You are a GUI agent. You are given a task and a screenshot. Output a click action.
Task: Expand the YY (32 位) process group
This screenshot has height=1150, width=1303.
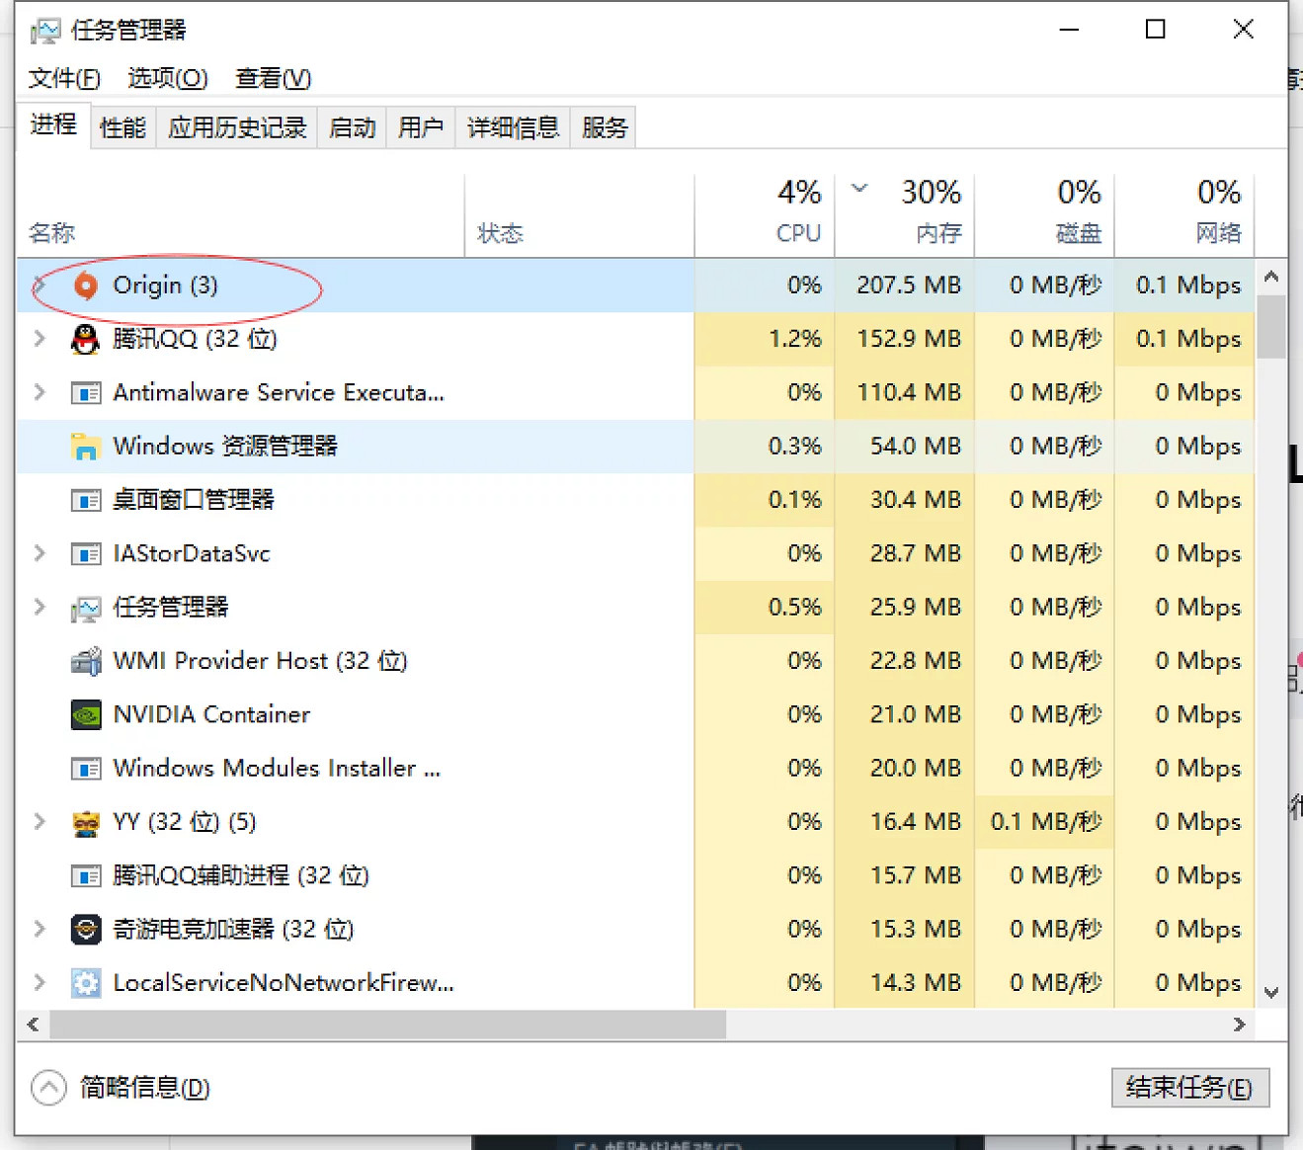[x=40, y=821]
